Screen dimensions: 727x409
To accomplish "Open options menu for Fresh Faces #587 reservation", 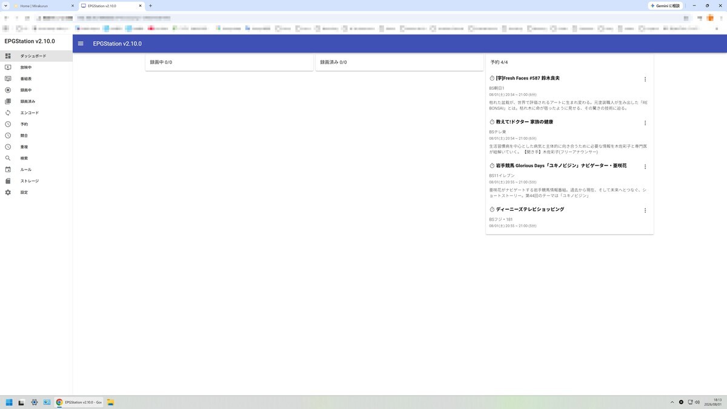I will (x=645, y=79).
